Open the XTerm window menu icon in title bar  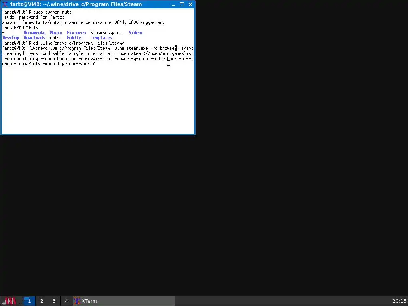point(5,4)
